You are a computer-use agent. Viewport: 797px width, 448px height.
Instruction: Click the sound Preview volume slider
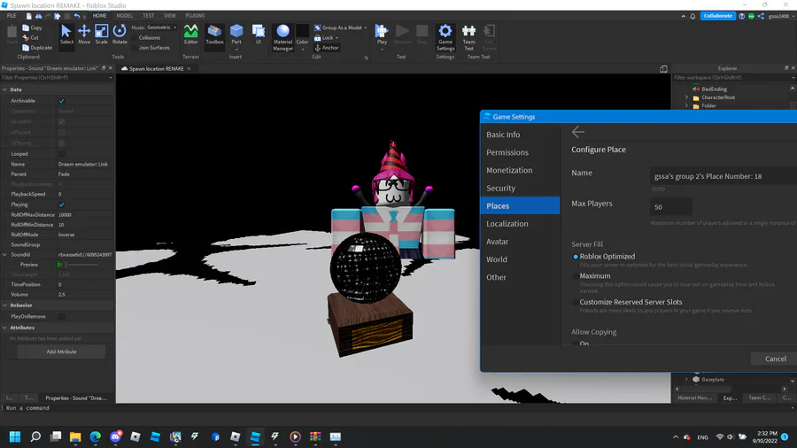pyautogui.click(x=82, y=265)
